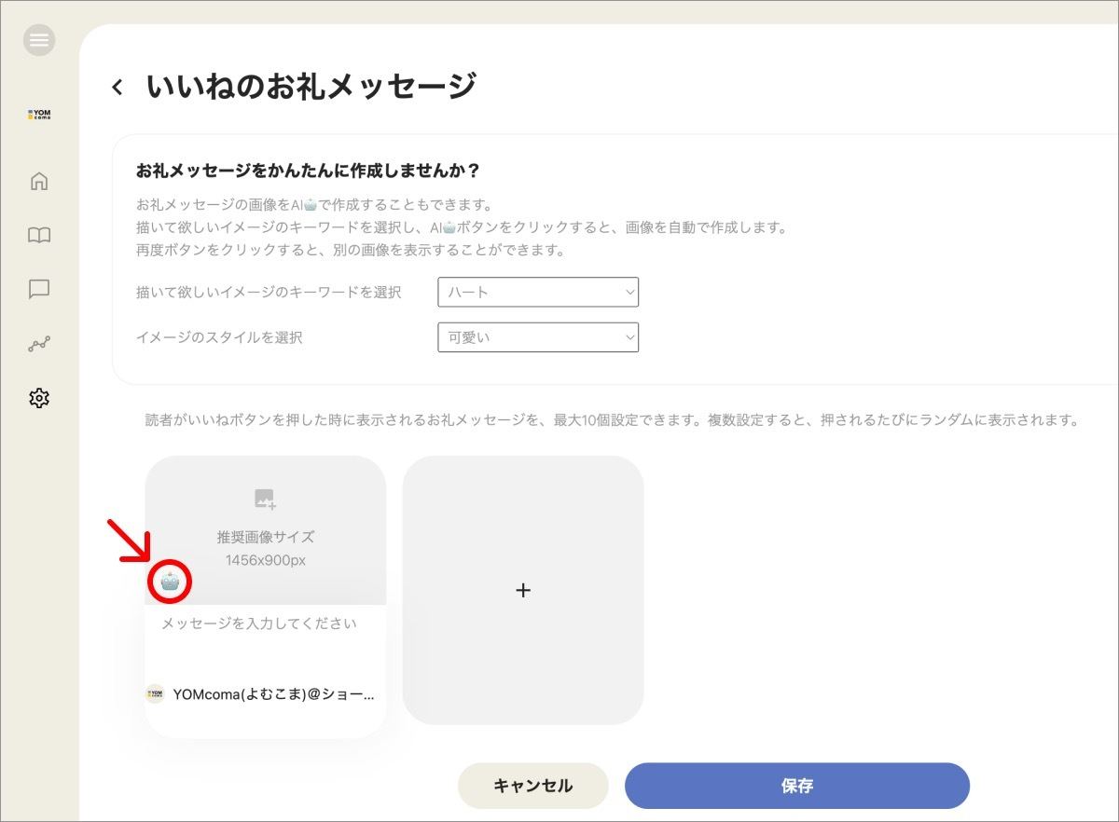Click the お礼メッセージをかんたんに作成しませんか？ heading

[308, 171]
